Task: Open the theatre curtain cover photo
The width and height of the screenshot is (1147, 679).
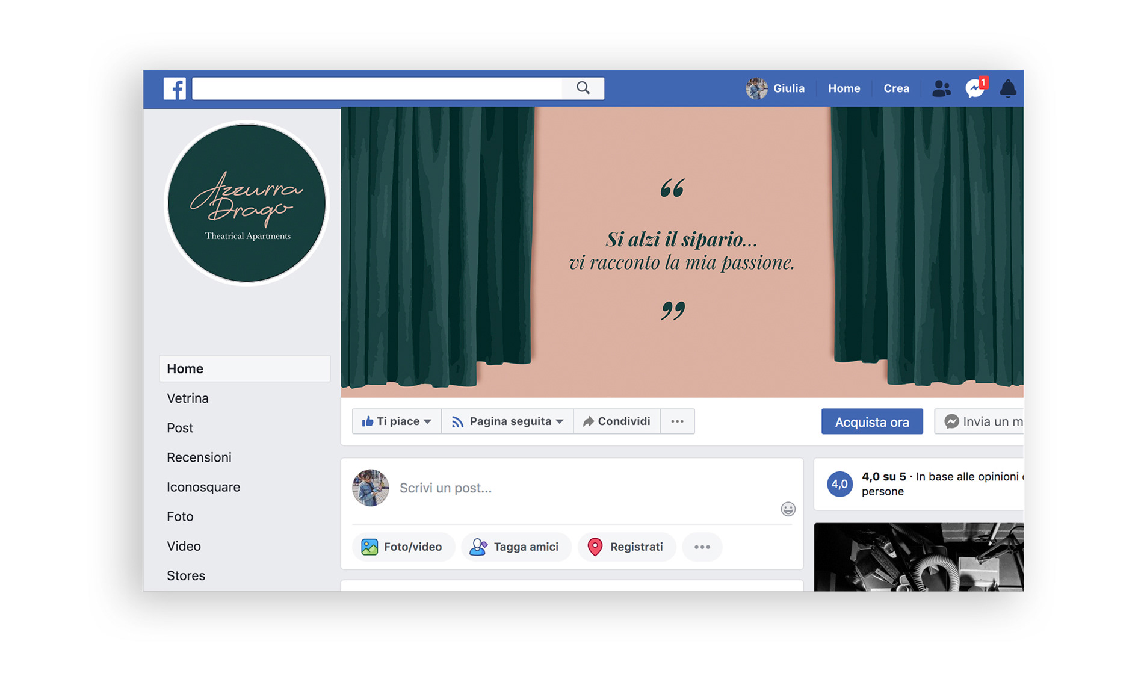Action: [x=682, y=252]
